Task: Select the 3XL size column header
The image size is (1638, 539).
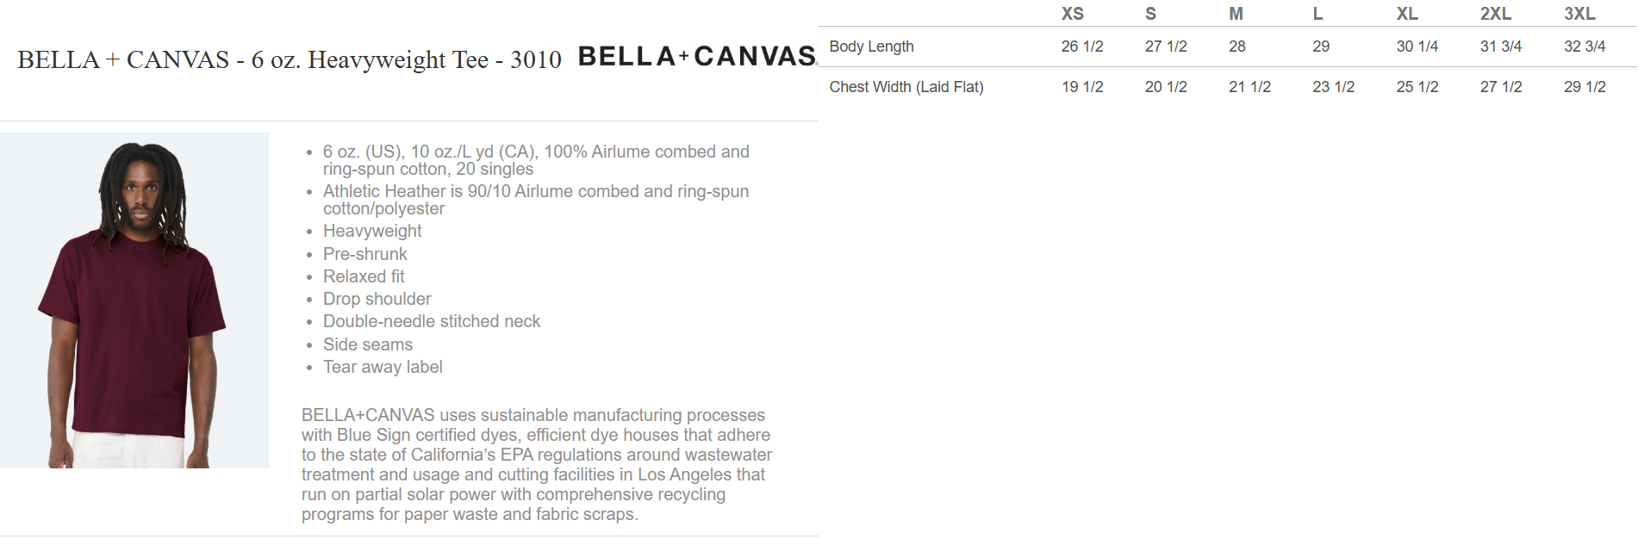Action: coord(1579,14)
